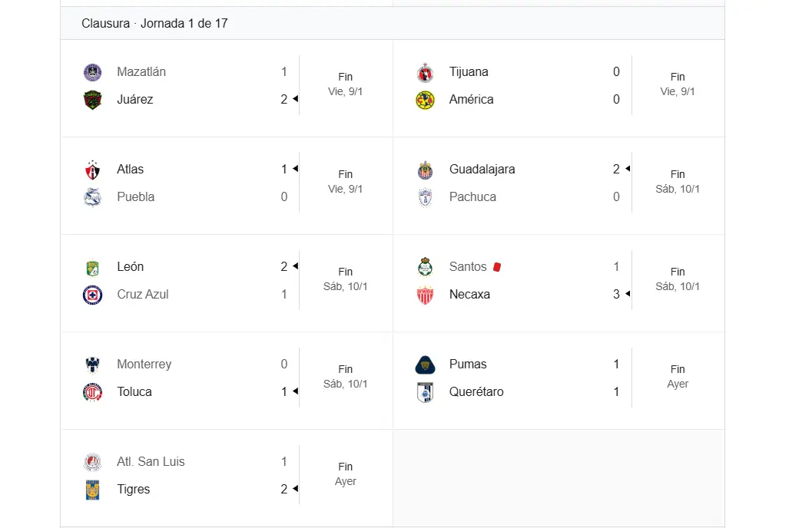The height and width of the screenshot is (528, 789).
Task: Select the Pachuca team name
Action: tap(472, 197)
